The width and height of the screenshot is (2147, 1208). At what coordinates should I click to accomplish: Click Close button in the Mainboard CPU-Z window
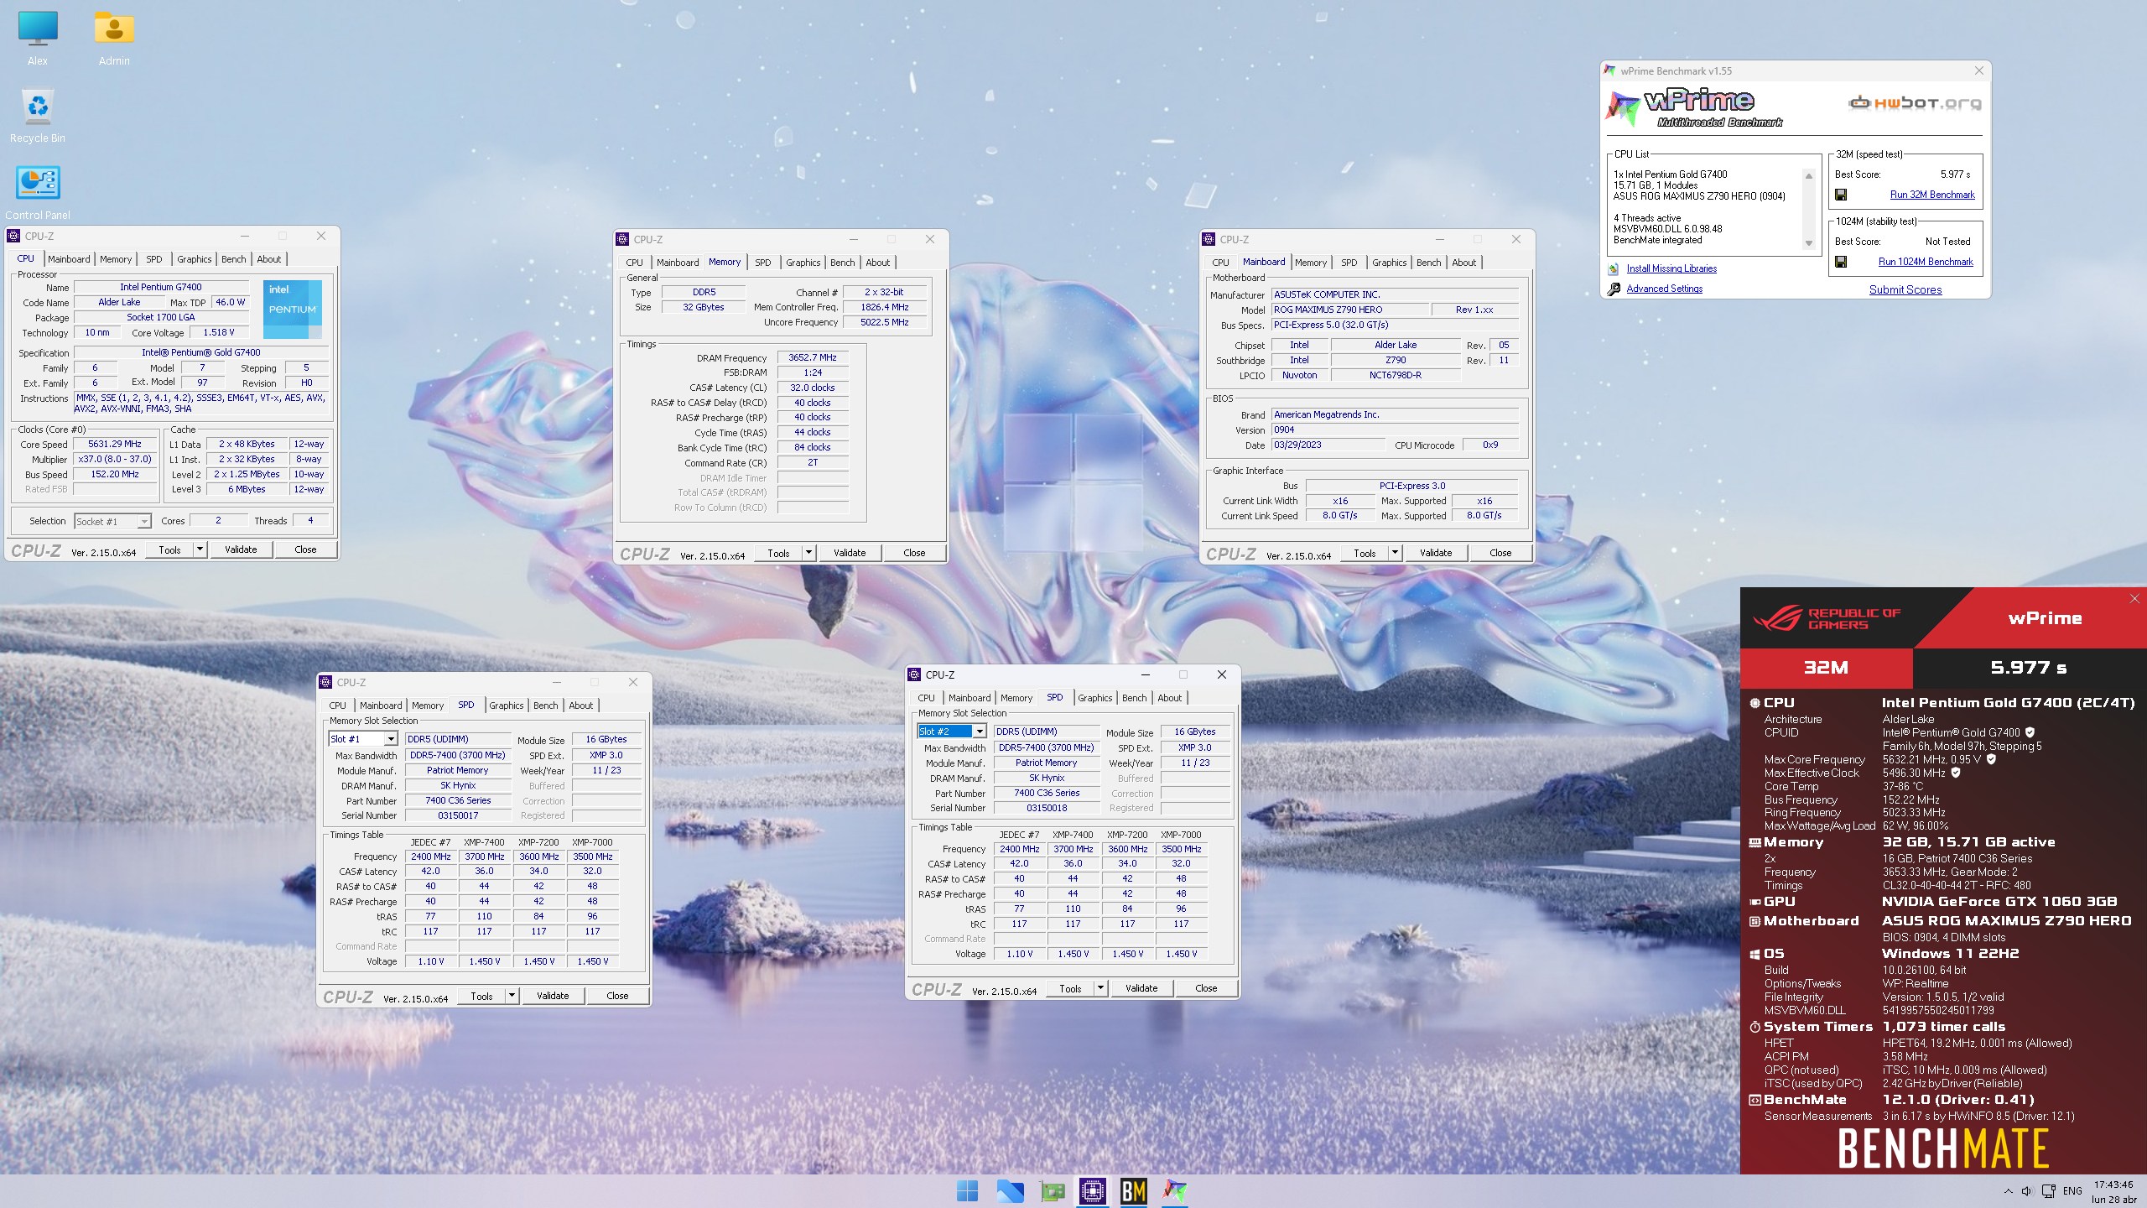[1500, 553]
